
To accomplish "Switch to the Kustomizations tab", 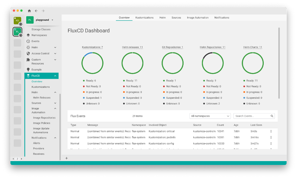I will 144,18.
